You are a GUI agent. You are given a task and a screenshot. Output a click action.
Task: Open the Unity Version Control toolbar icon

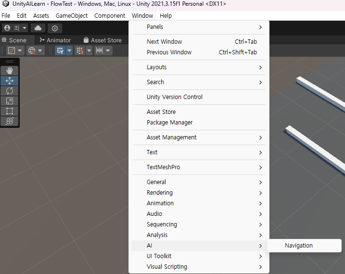[x=55, y=28]
